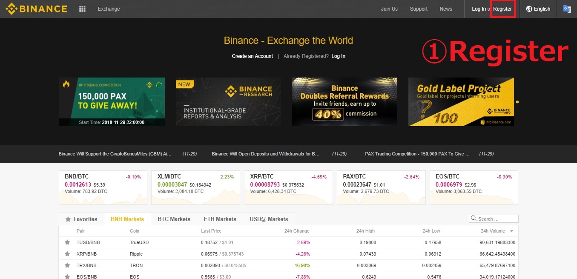Click the -2.69% change for TUSD/BNB
The width and height of the screenshot is (577, 279).
point(303,242)
